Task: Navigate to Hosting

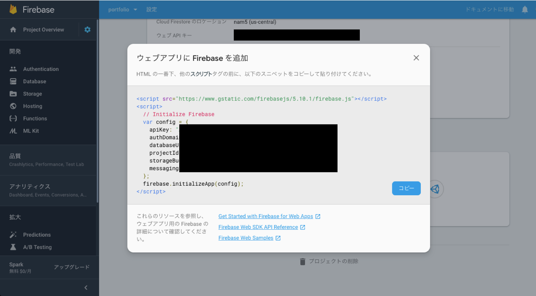Action: click(x=33, y=106)
